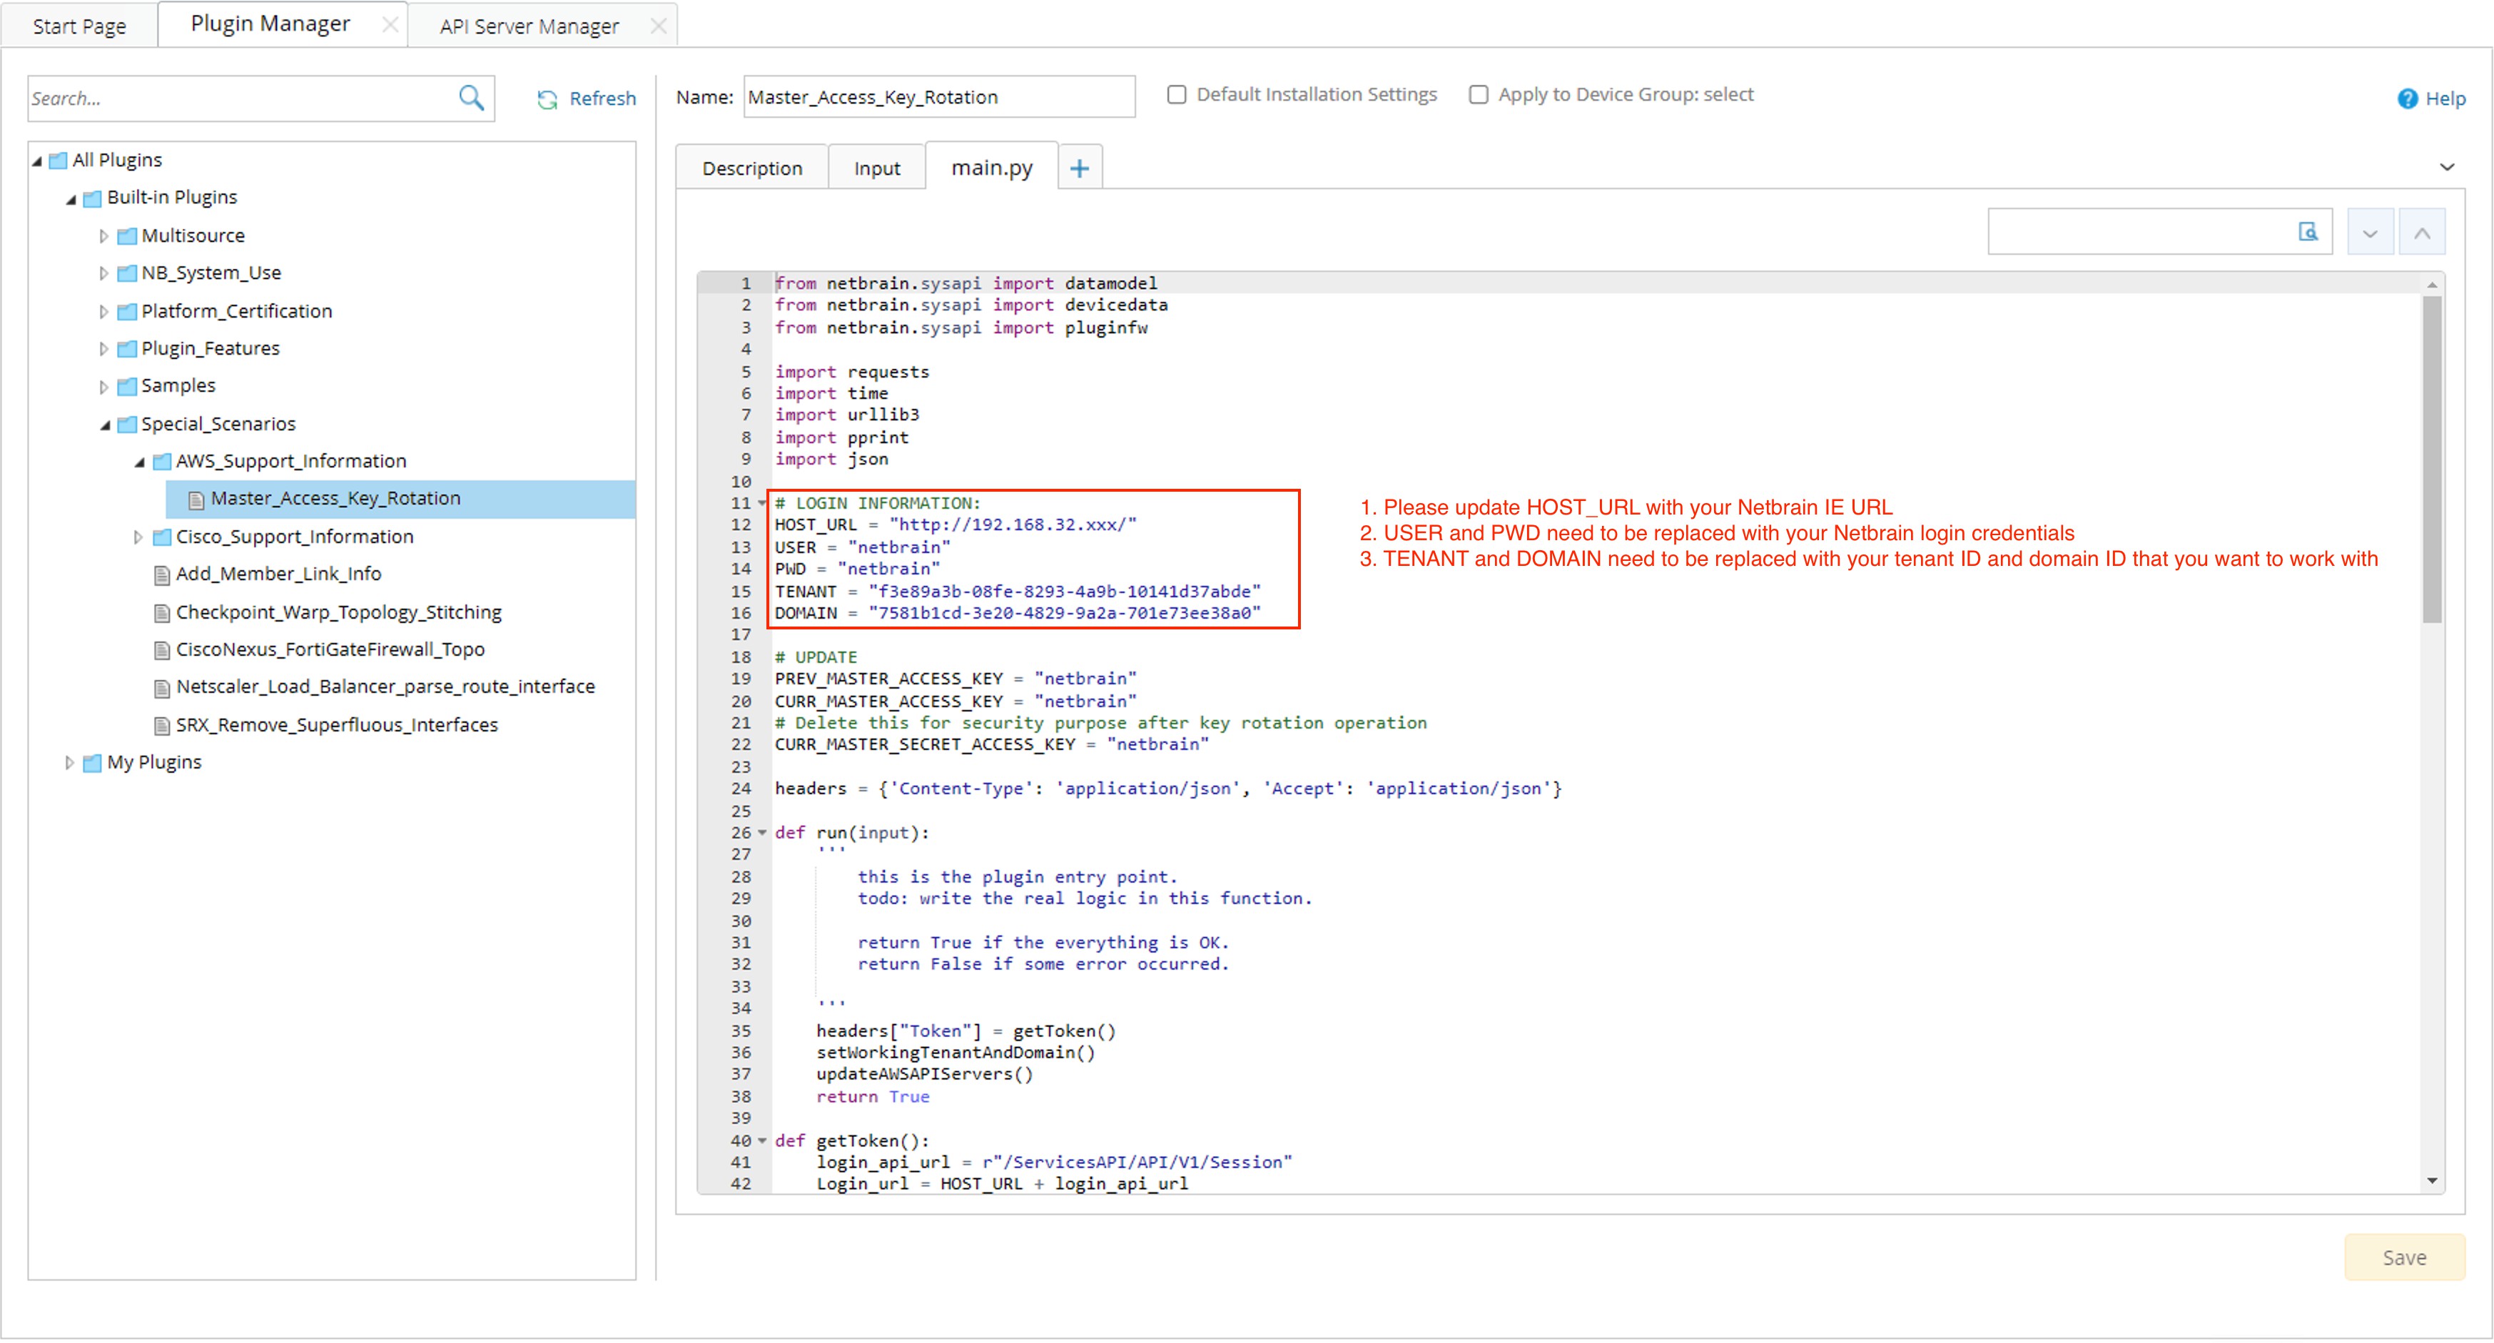
Task: Click the select link for device group
Action: pos(1728,94)
